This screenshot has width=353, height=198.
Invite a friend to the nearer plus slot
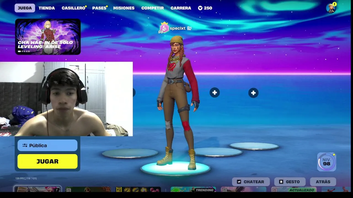coord(215,93)
